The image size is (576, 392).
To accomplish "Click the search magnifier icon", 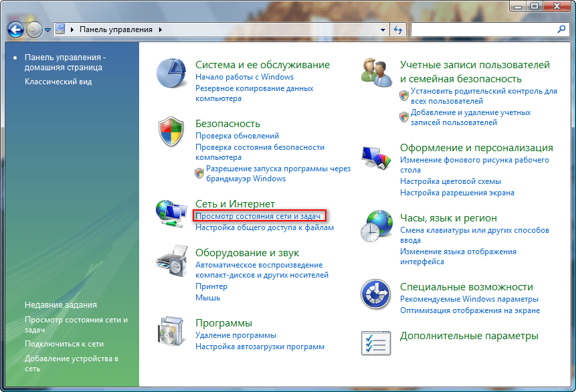I will pyautogui.click(x=561, y=29).
